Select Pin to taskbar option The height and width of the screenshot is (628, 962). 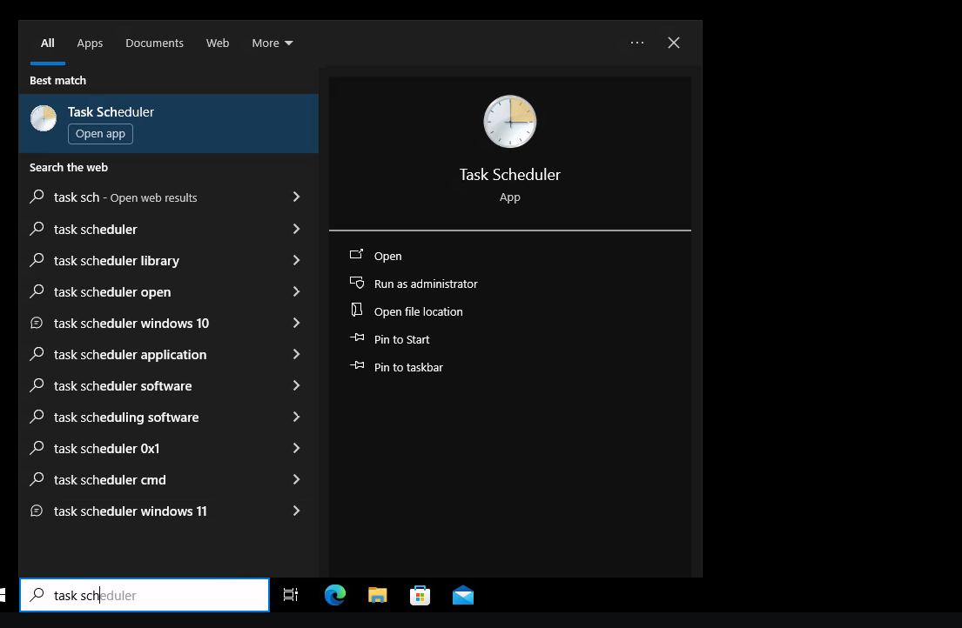407,367
